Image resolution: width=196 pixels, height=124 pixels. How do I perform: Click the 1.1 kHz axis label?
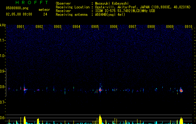[2, 40]
